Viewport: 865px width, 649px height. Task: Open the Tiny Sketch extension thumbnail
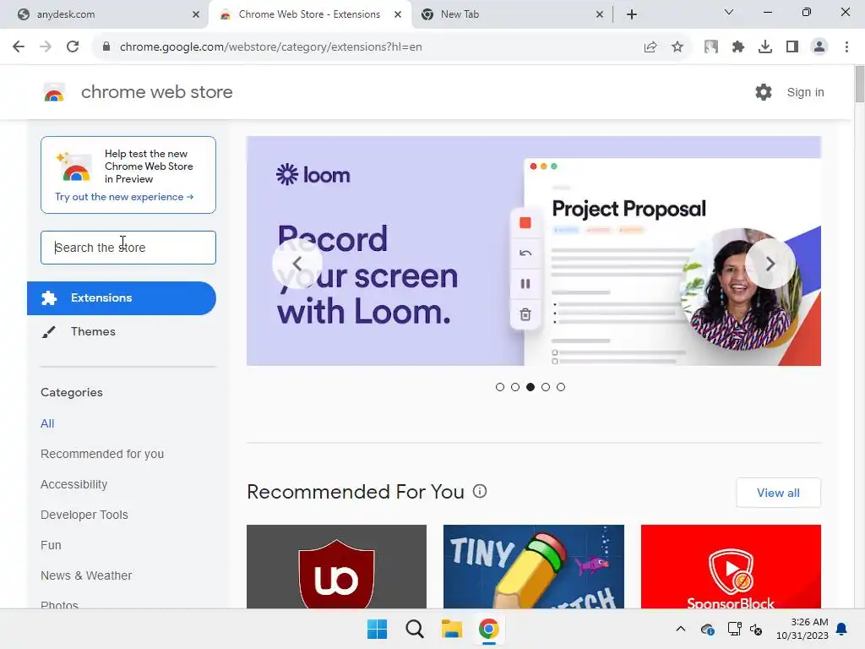click(534, 566)
